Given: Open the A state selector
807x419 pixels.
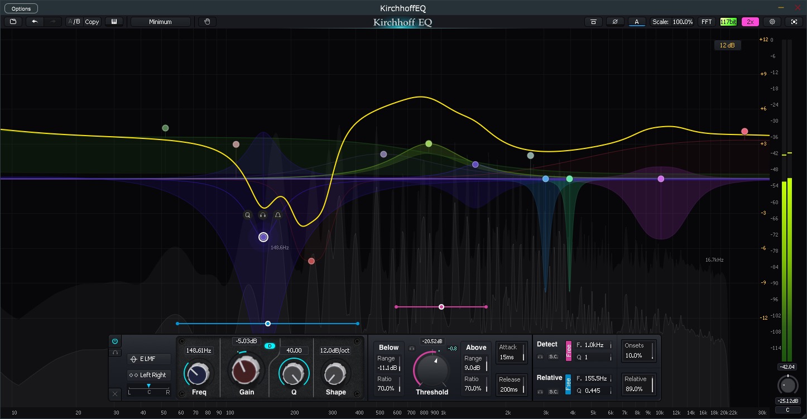Looking at the screenshot, I should (x=637, y=22).
